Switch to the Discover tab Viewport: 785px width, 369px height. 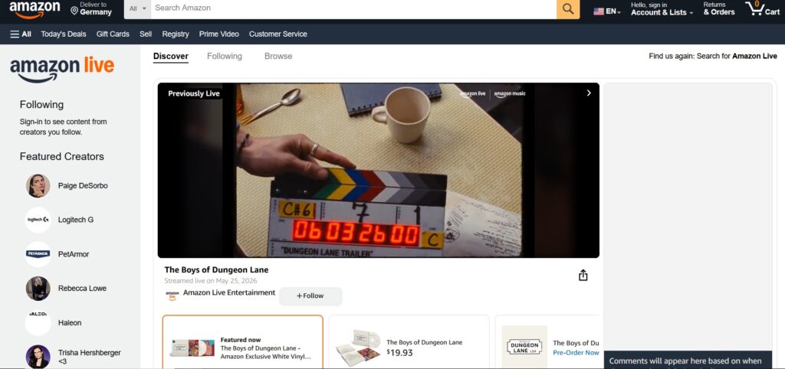pyautogui.click(x=171, y=57)
